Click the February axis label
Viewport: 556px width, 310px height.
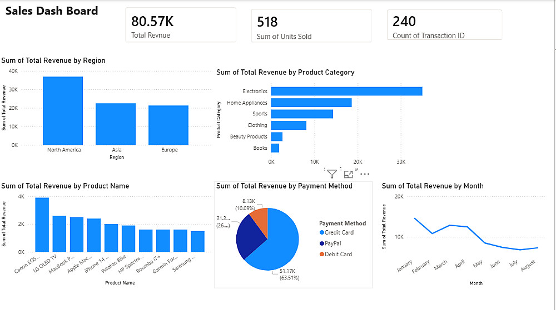tap(421, 267)
